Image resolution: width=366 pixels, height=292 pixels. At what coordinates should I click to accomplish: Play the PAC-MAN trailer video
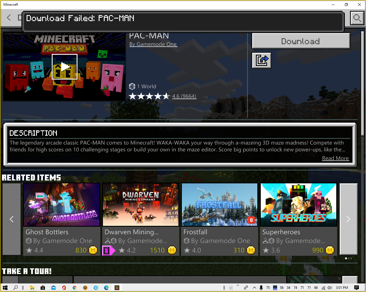click(65, 67)
